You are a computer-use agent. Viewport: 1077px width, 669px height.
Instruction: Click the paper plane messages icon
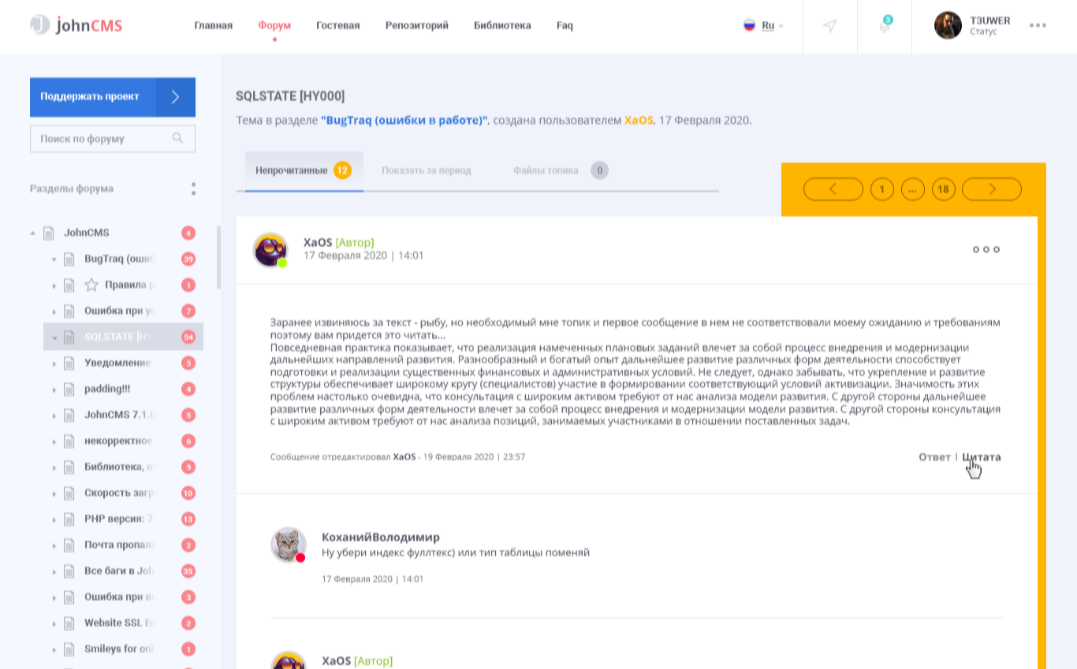point(829,26)
